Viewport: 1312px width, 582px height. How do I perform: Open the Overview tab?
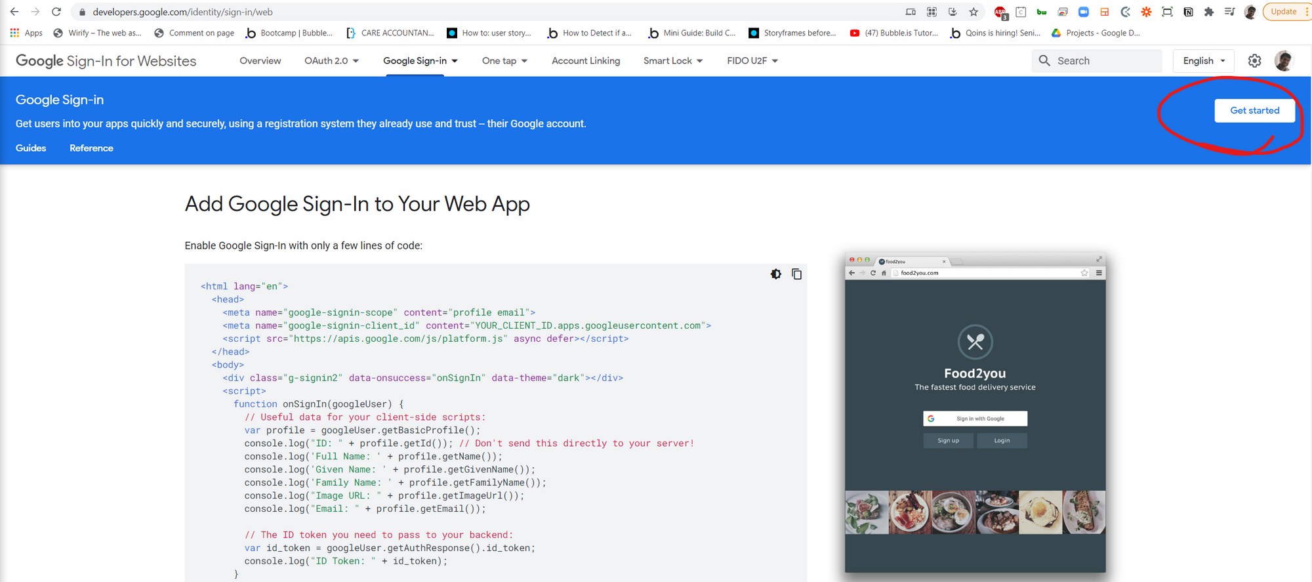pyautogui.click(x=260, y=61)
